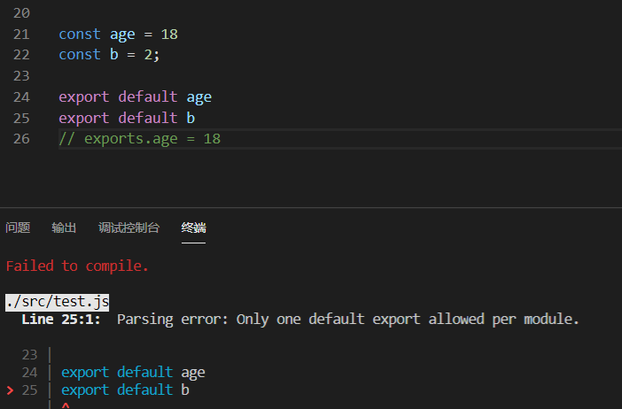This screenshot has width=622, height=409.
Task: Click editor line 'export default b'
Action: pyautogui.click(x=127, y=118)
